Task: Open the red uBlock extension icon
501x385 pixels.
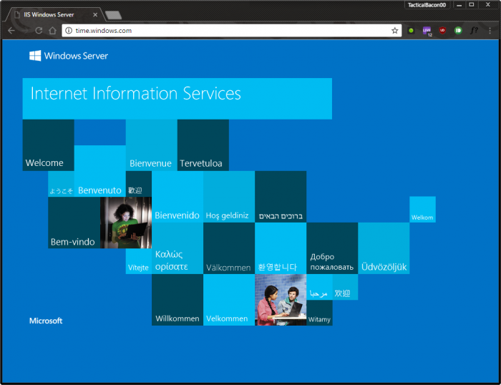Action: (442, 30)
